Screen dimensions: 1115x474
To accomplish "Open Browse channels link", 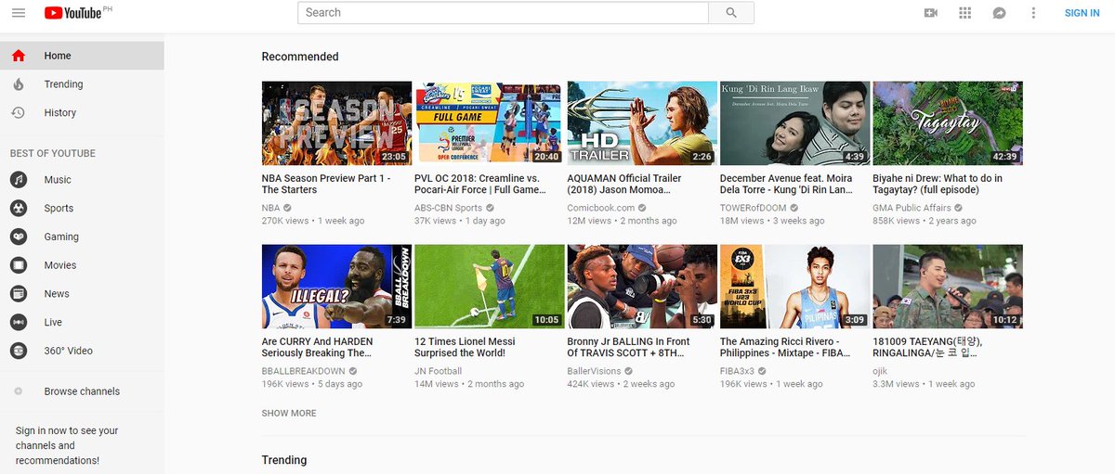I will pos(82,391).
